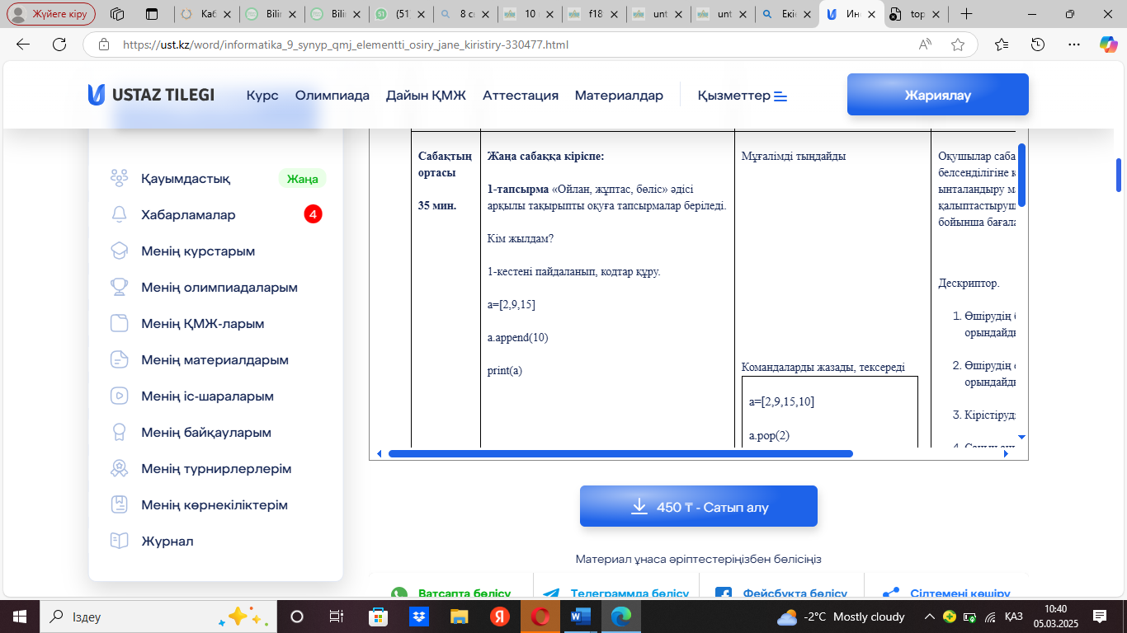Viewport: 1127px width, 633px height.
Task: Click the Ватсапта бөлісу link
Action: pyautogui.click(x=464, y=594)
